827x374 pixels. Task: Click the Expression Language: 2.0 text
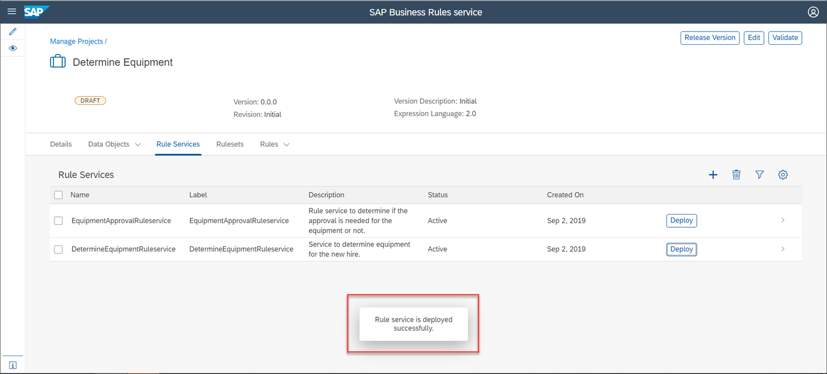(435, 114)
